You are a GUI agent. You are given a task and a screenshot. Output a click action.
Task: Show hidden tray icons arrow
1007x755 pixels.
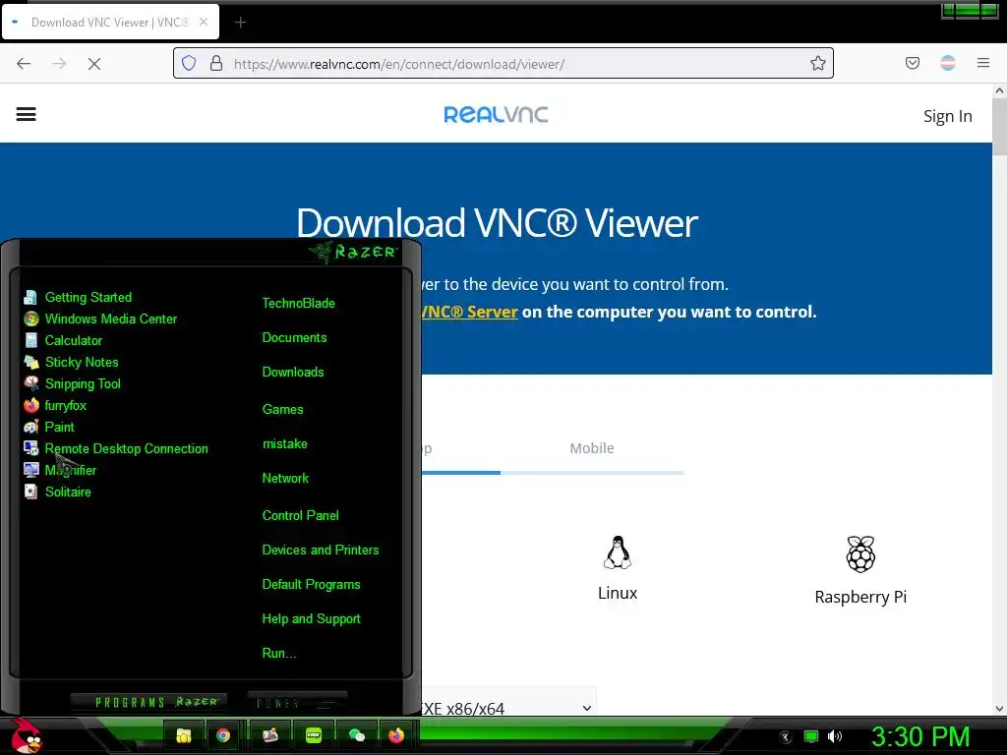[x=786, y=737]
